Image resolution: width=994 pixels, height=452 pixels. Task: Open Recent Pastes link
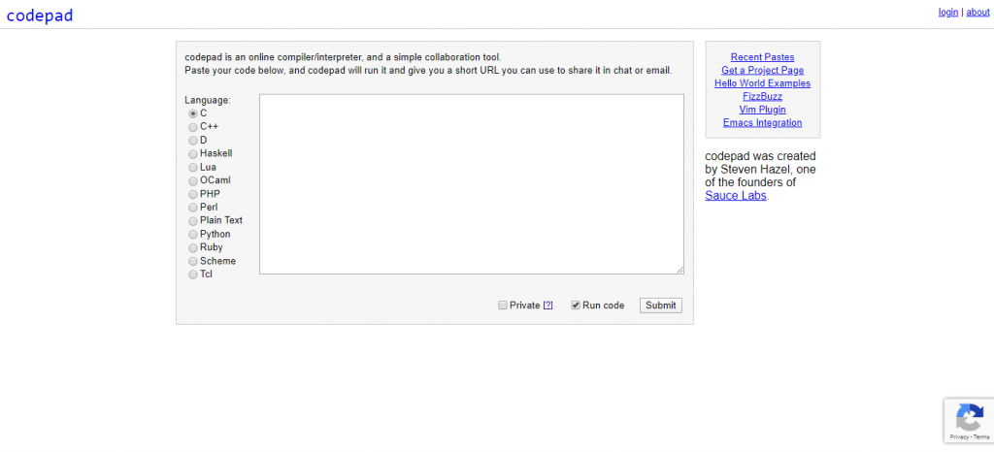762,57
